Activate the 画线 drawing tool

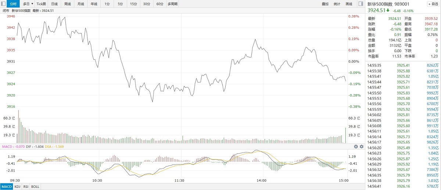pyautogui.click(x=349, y=4)
